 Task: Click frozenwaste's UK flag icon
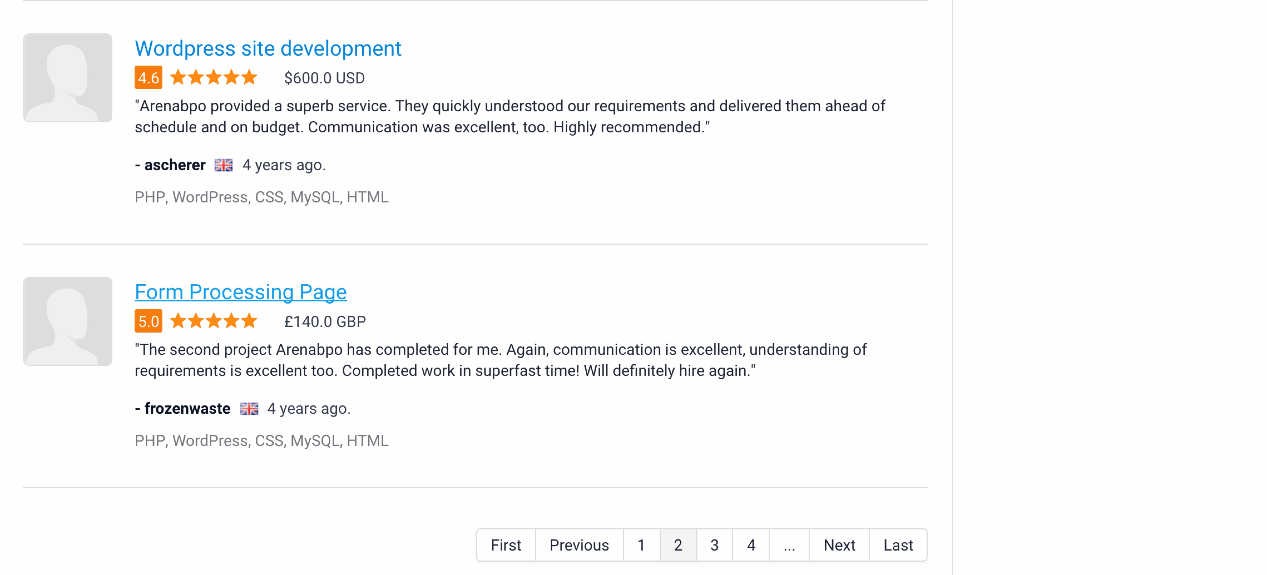coord(249,409)
